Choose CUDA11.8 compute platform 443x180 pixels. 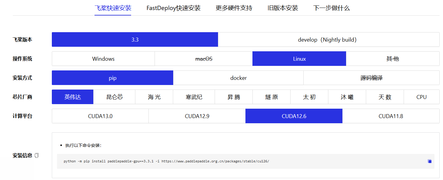(391, 116)
